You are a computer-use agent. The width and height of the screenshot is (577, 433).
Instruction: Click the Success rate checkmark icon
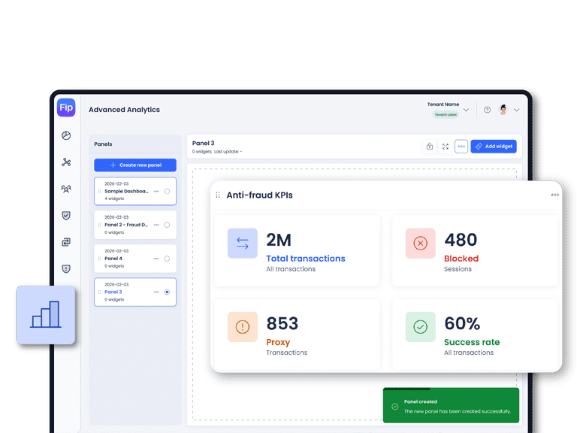click(420, 327)
